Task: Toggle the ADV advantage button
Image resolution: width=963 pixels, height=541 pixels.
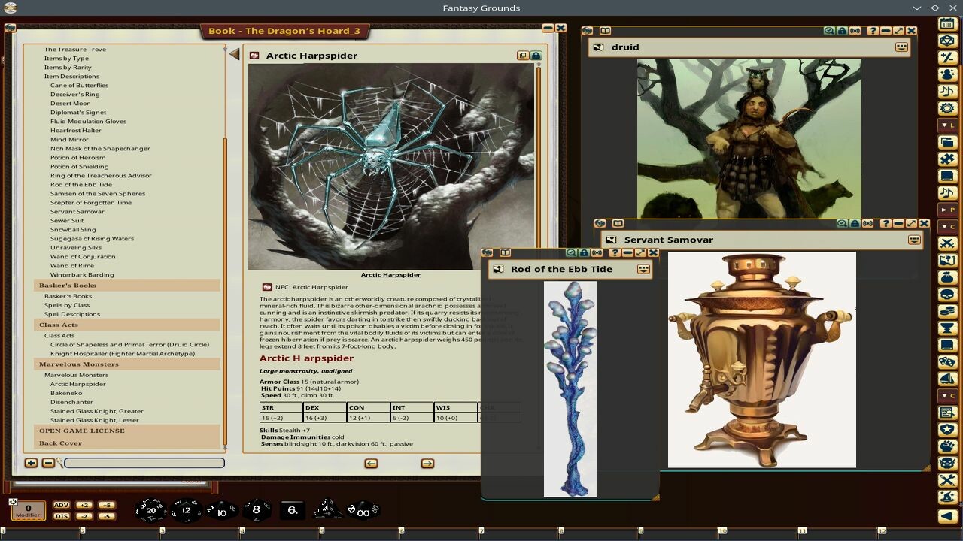Action: tap(62, 505)
